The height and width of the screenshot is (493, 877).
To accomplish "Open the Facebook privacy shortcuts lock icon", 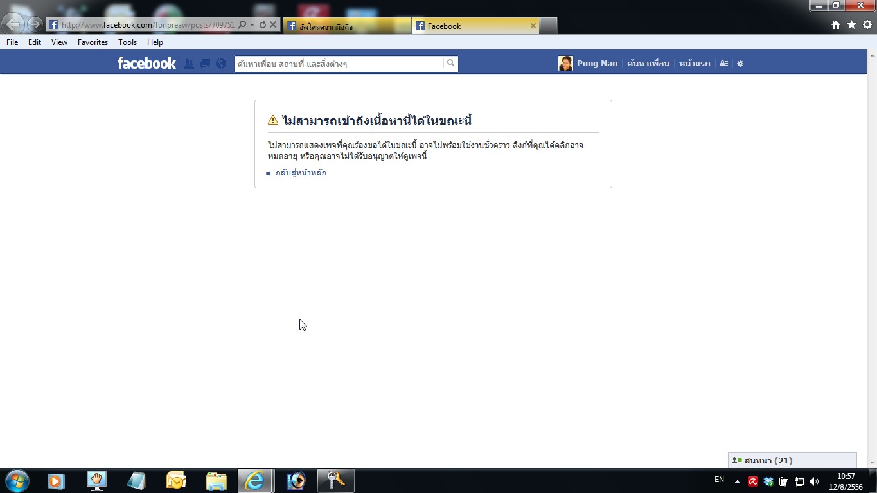I will point(724,64).
